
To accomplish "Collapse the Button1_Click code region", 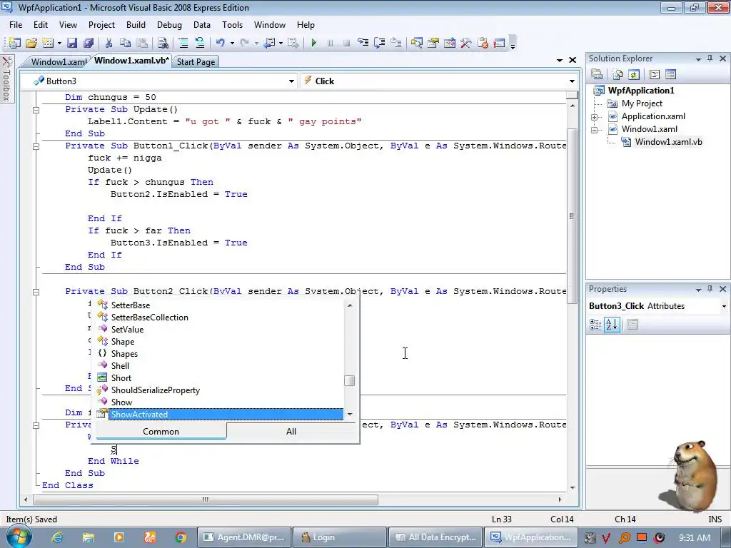I will click(x=36, y=146).
